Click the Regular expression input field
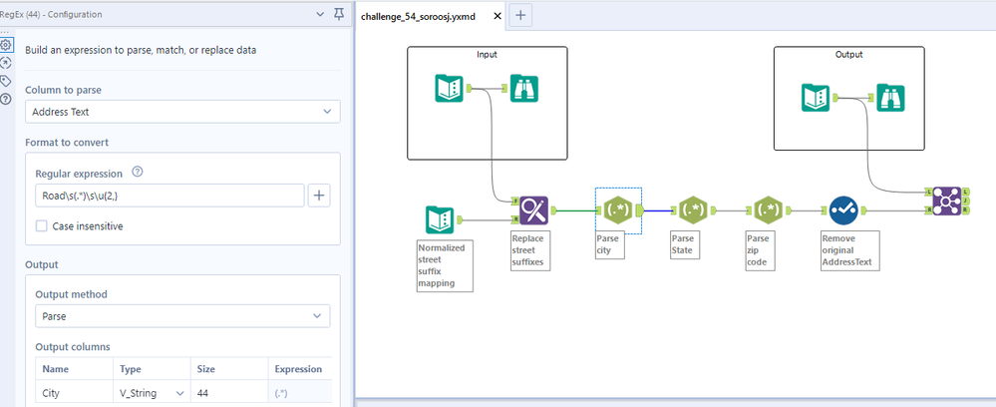Screen dimensions: 996x407 point(168,196)
